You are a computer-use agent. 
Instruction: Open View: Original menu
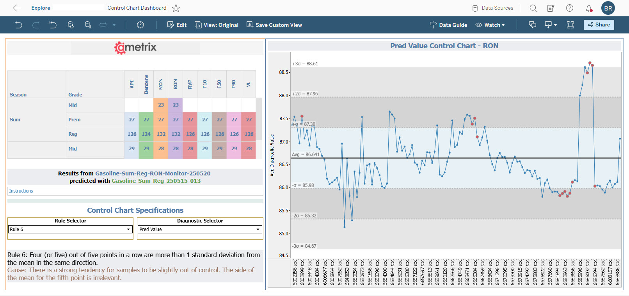point(217,25)
